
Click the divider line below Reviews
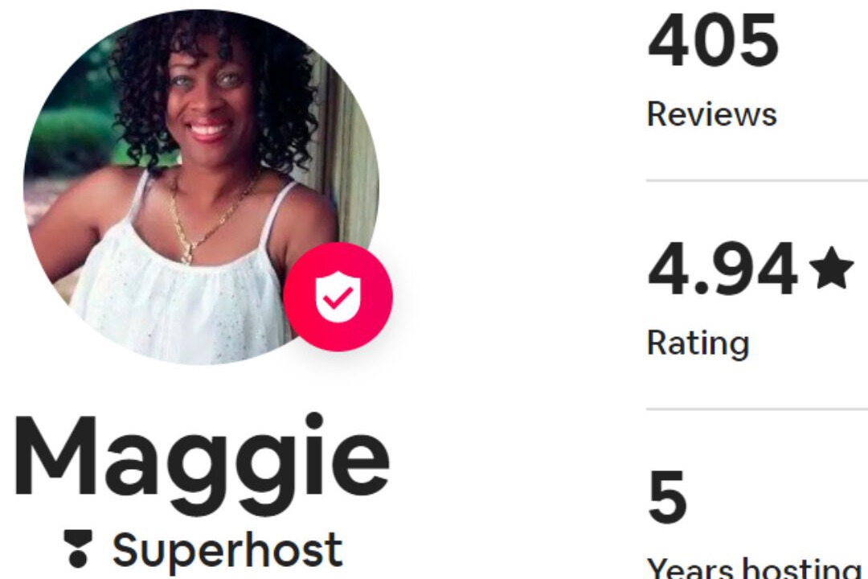click(x=757, y=180)
